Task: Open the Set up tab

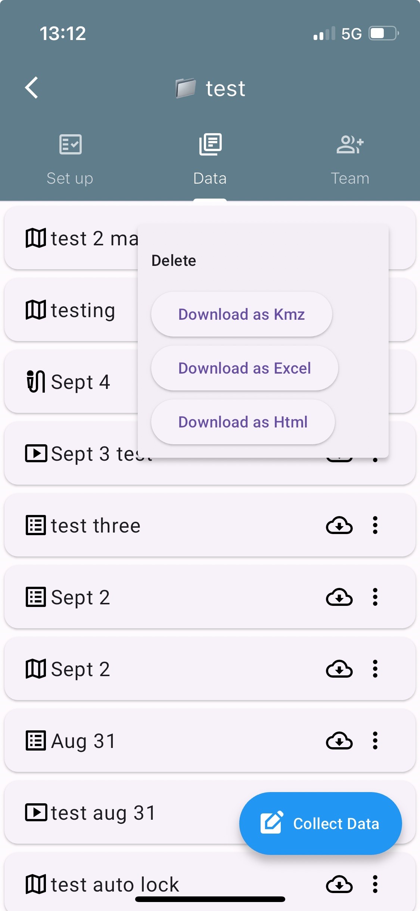Action: click(70, 159)
